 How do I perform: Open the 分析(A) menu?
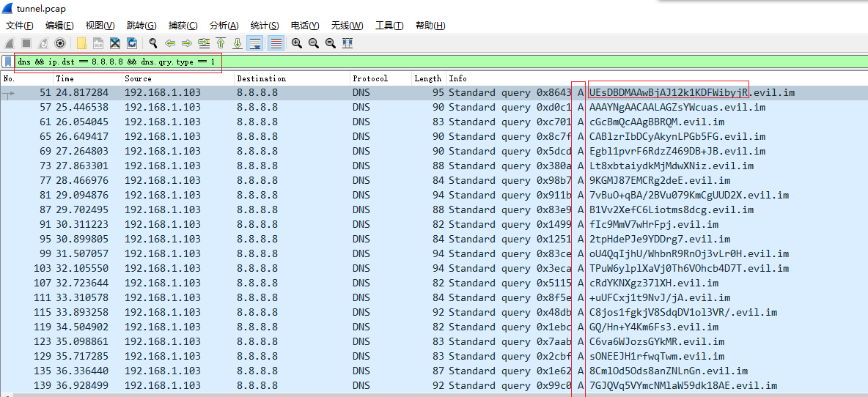click(x=224, y=26)
